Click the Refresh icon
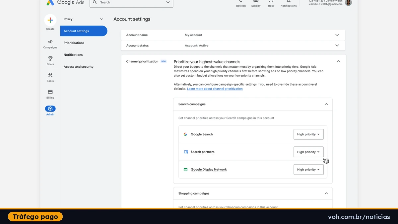Screen dimensions: 398x224 pyautogui.click(x=241, y=2)
